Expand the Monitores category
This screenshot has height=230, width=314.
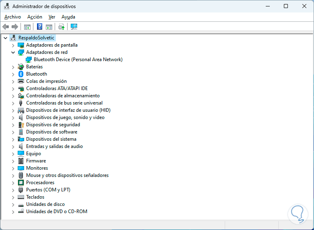pos(13,168)
